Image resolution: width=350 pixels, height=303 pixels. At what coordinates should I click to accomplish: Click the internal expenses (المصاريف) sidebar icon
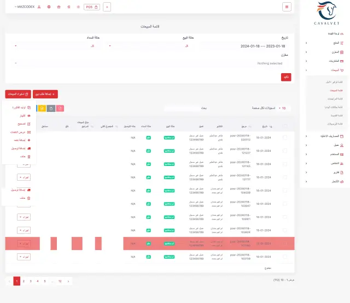click(x=342, y=136)
